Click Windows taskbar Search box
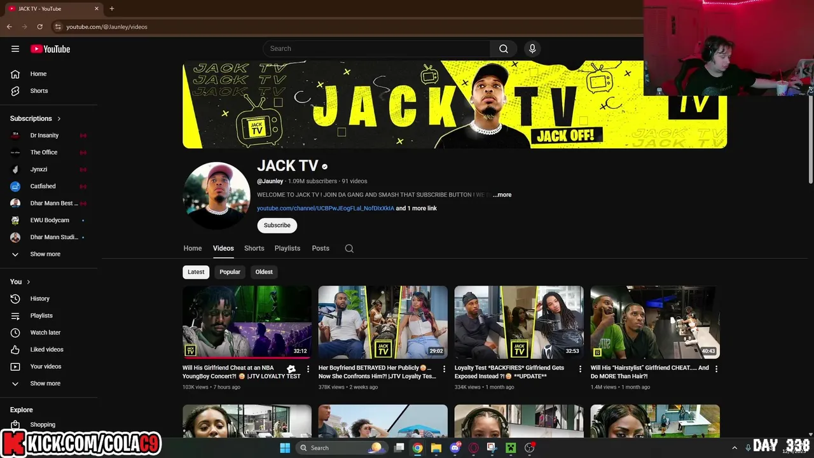814x458 pixels. tap(341, 448)
